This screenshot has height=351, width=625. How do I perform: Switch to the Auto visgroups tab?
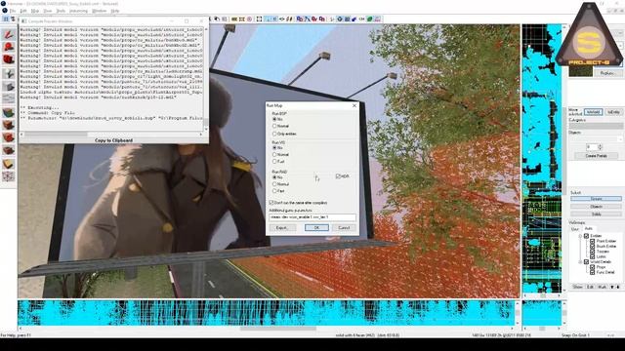588,229
